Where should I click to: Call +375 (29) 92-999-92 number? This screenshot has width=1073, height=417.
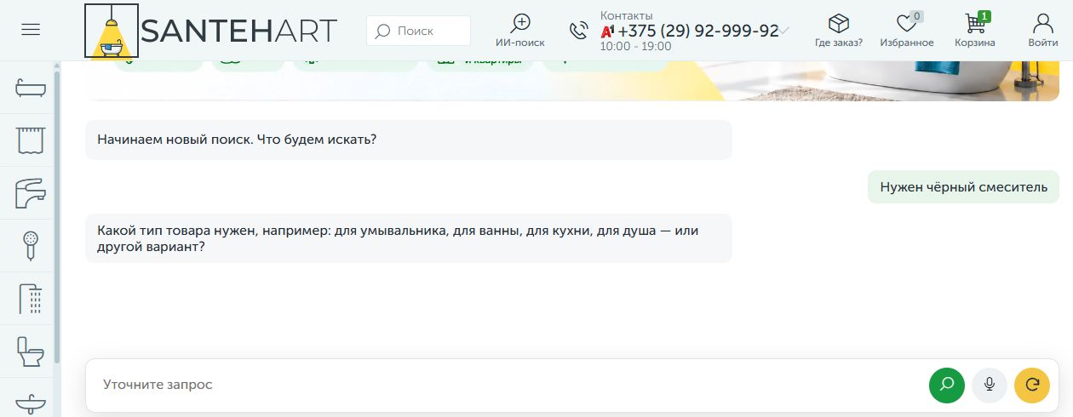[x=698, y=31]
